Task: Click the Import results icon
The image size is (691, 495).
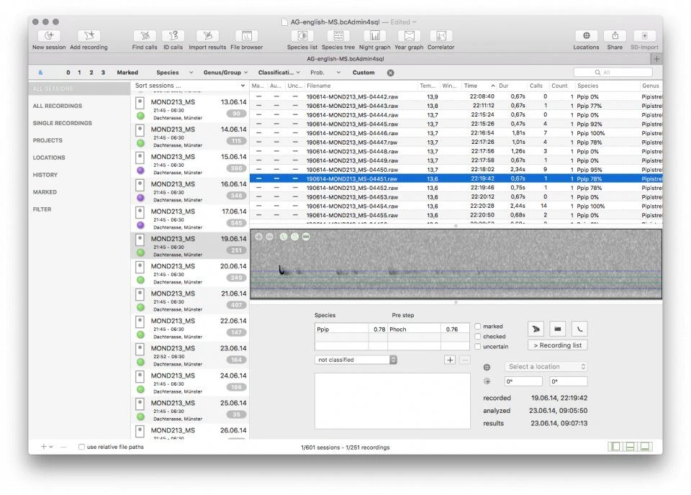Action: [x=207, y=36]
